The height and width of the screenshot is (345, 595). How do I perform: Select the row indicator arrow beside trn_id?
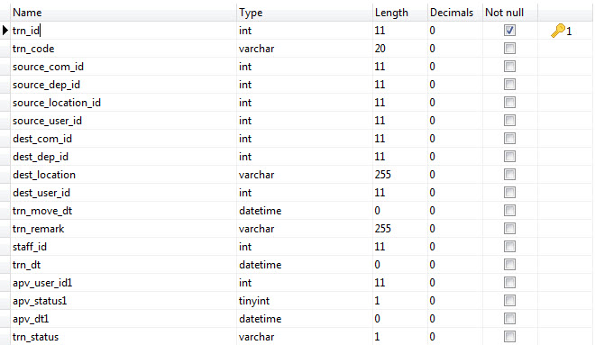point(5,31)
